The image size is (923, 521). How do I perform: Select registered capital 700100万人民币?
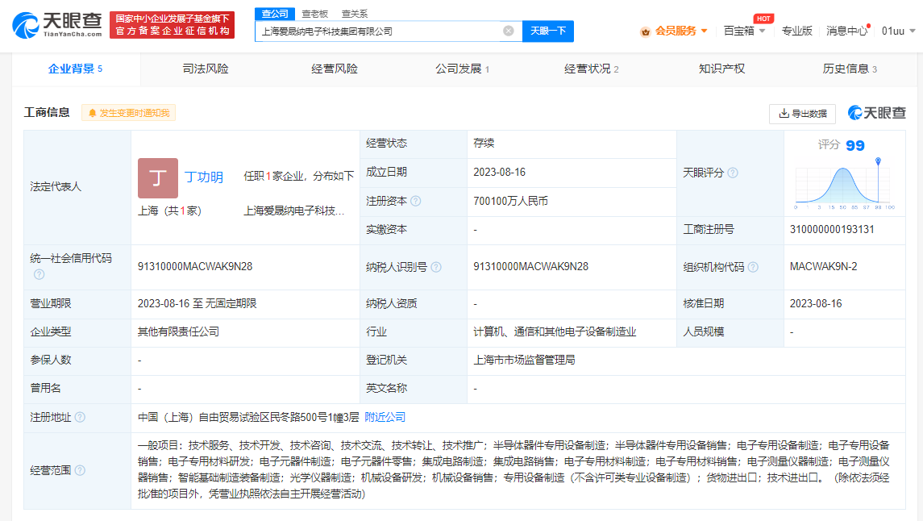[x=510, y=202]
